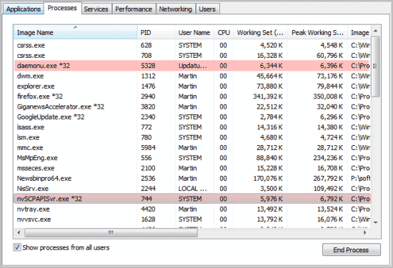Click the 234,236 K peak value
393x268 pixels.
pyautogui.click(x=328, y=158)
